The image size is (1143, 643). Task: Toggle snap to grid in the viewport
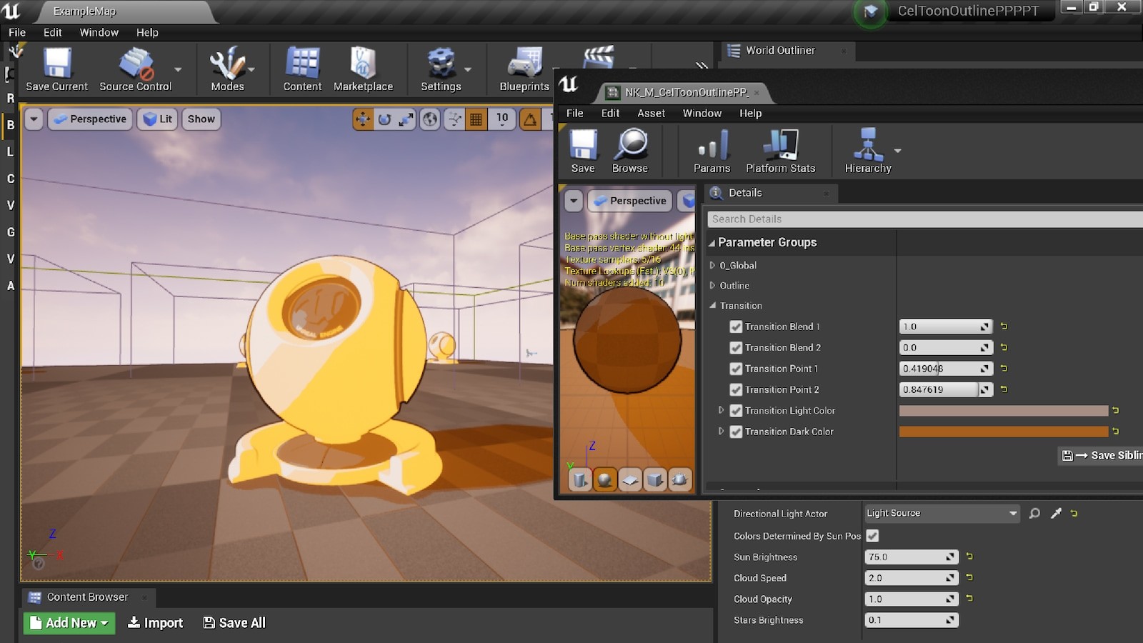tap(476, 119)
